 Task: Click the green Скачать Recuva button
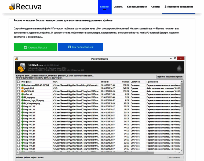click(x=35, y=47)
